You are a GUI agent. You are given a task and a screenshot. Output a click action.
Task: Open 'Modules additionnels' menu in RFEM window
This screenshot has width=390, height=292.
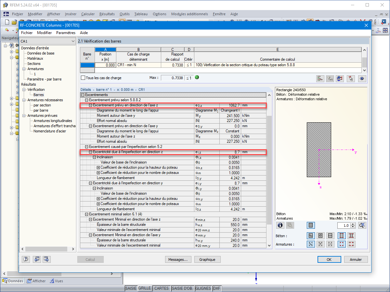click(x=189, y=14)
